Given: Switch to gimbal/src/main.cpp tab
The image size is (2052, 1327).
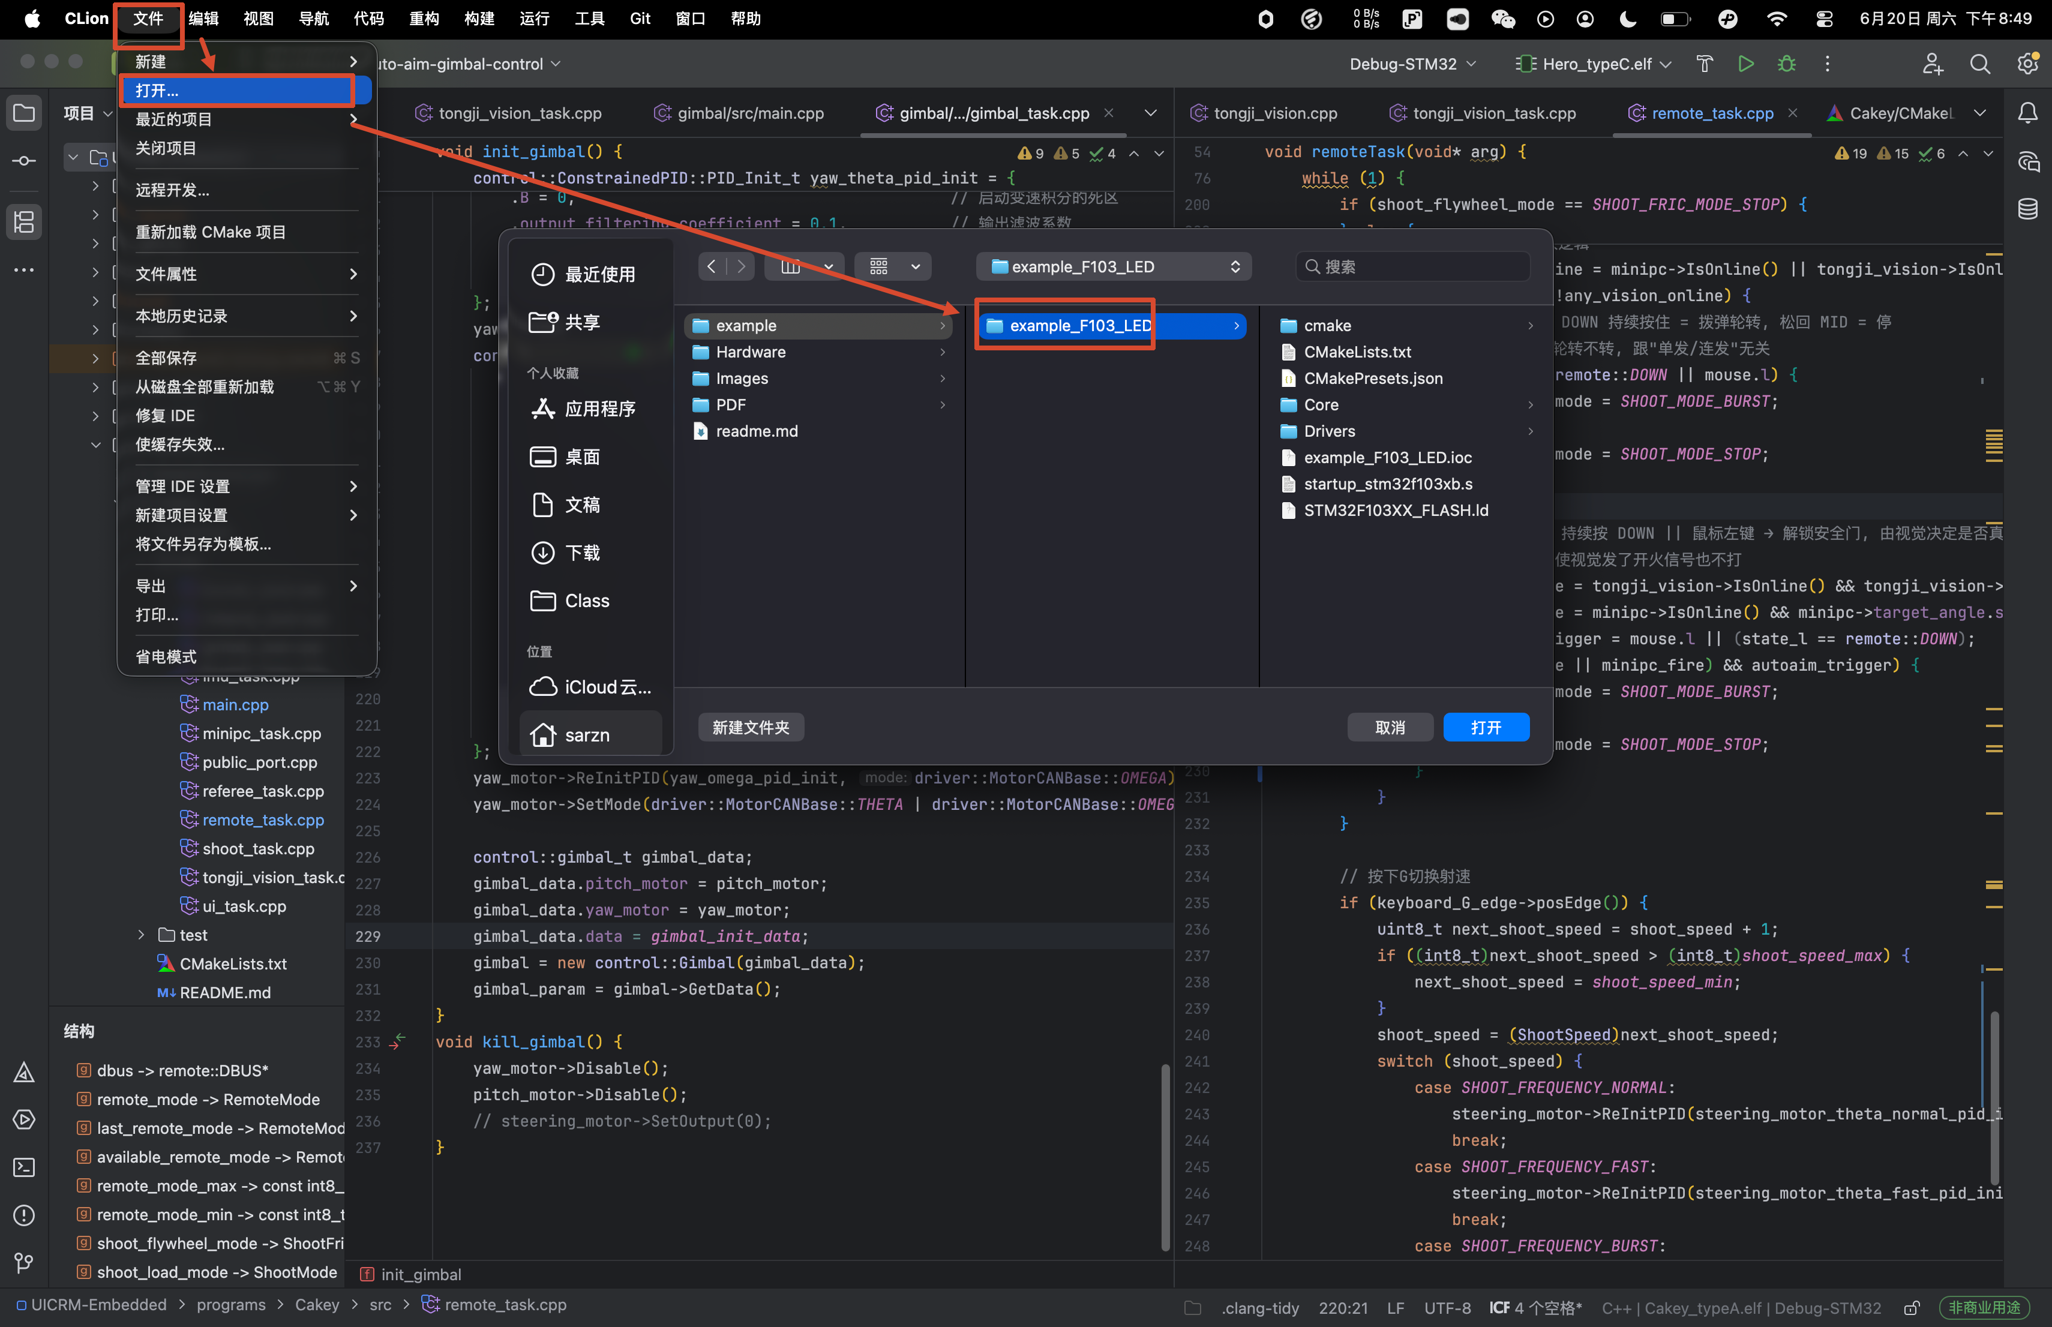Looking at the screenshot, I should tap(740, 113).
